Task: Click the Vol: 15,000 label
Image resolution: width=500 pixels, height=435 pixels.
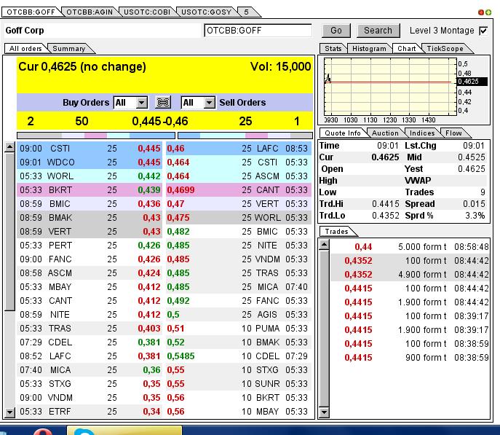Action: 281,67
